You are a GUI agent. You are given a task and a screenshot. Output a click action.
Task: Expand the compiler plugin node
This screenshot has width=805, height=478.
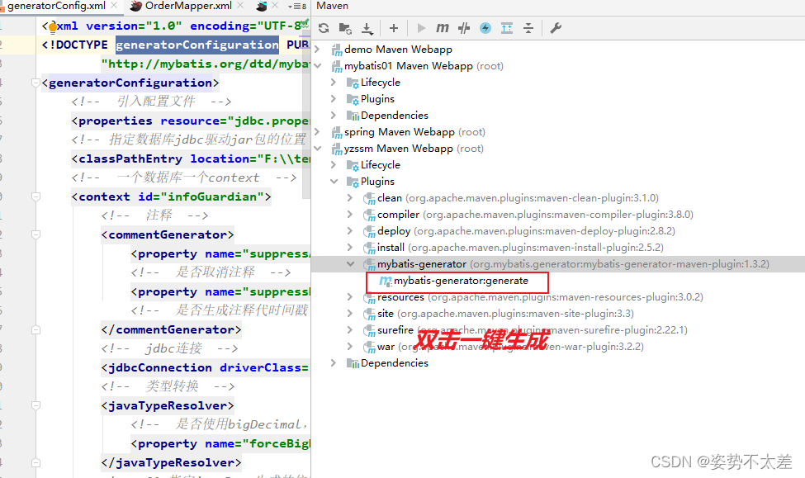point(350,214)
